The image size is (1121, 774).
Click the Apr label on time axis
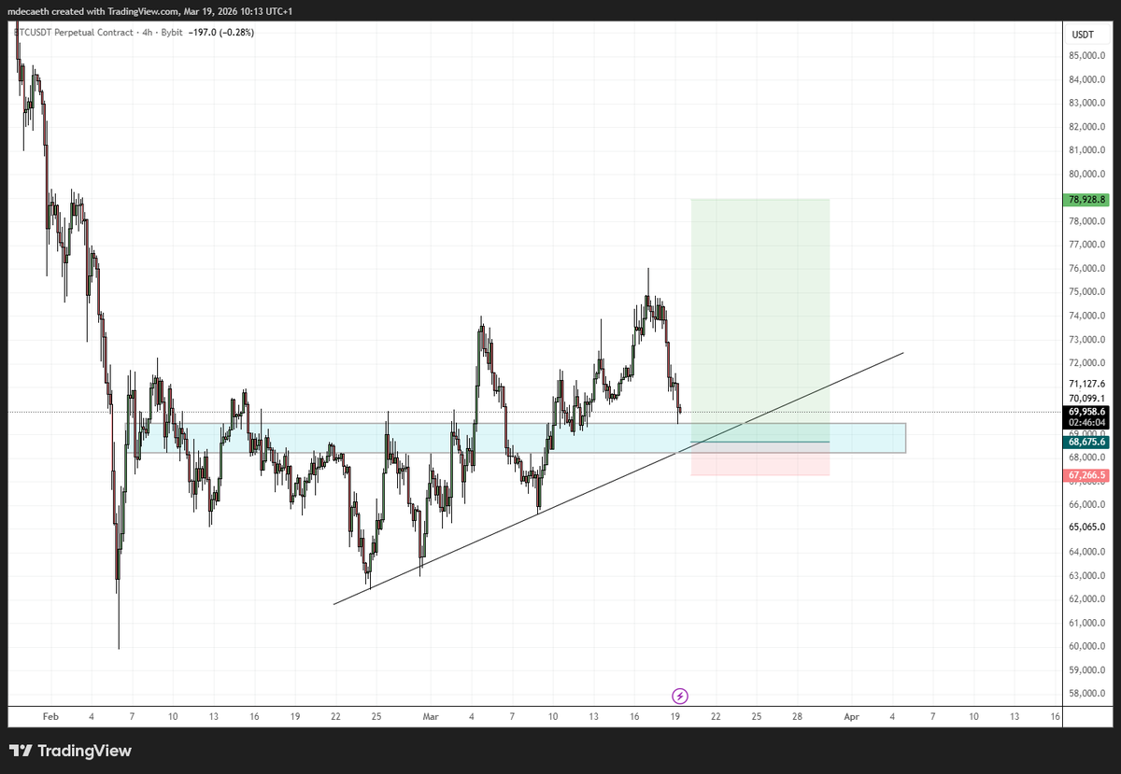[x=851, y=717]
